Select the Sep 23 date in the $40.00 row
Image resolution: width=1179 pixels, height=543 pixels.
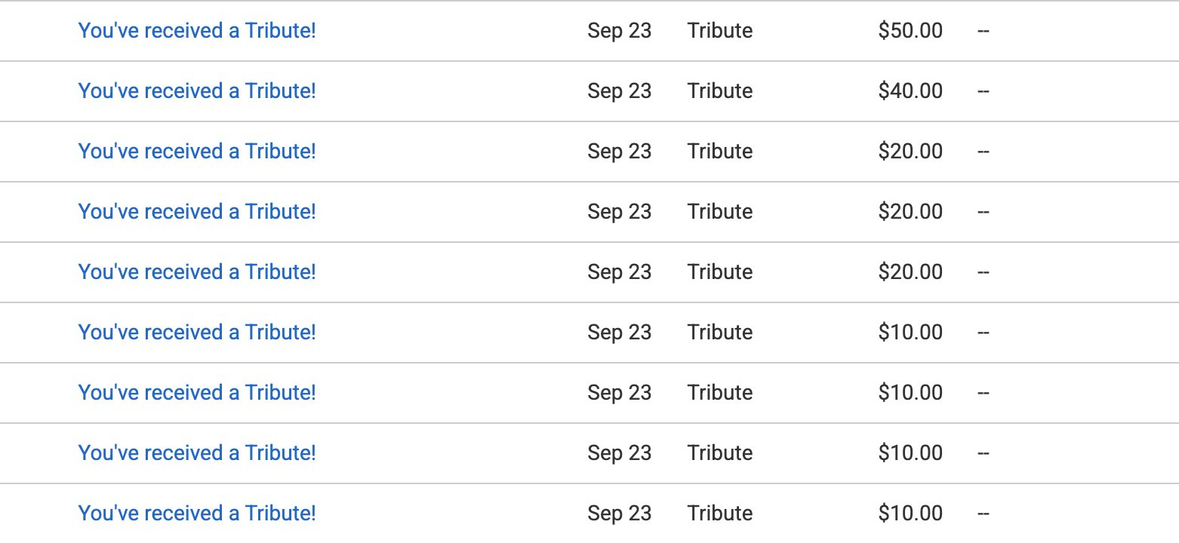click(x=619, y=91)
